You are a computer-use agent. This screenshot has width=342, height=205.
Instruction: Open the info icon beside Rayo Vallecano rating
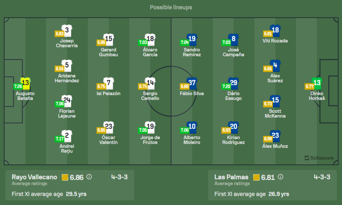coord(89,177)
